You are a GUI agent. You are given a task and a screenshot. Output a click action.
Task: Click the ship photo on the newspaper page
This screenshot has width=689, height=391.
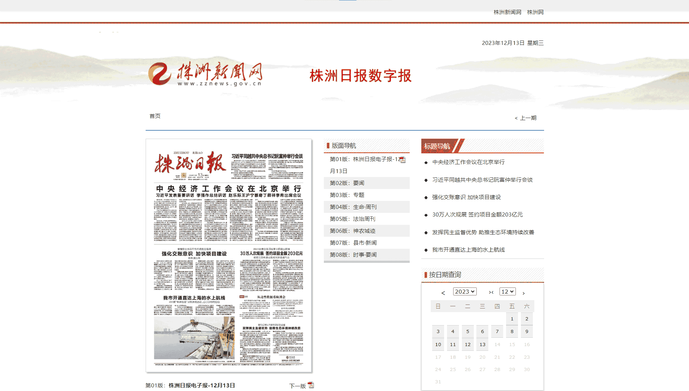pos(194,338)
